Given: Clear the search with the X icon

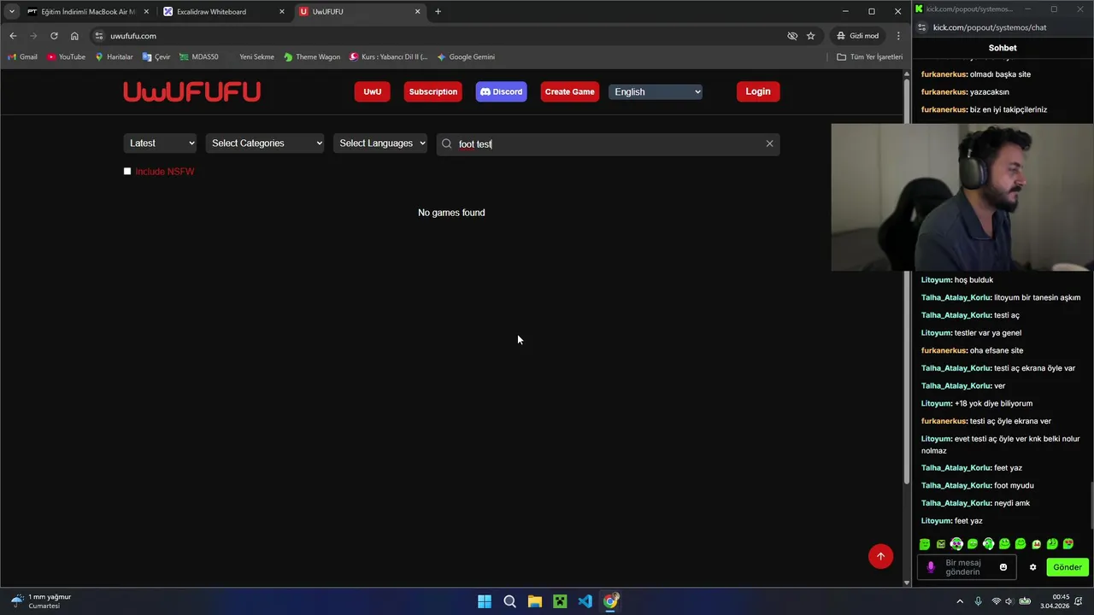Looking at the screenshot, I should pyautogui.click(x=769, y=143).
